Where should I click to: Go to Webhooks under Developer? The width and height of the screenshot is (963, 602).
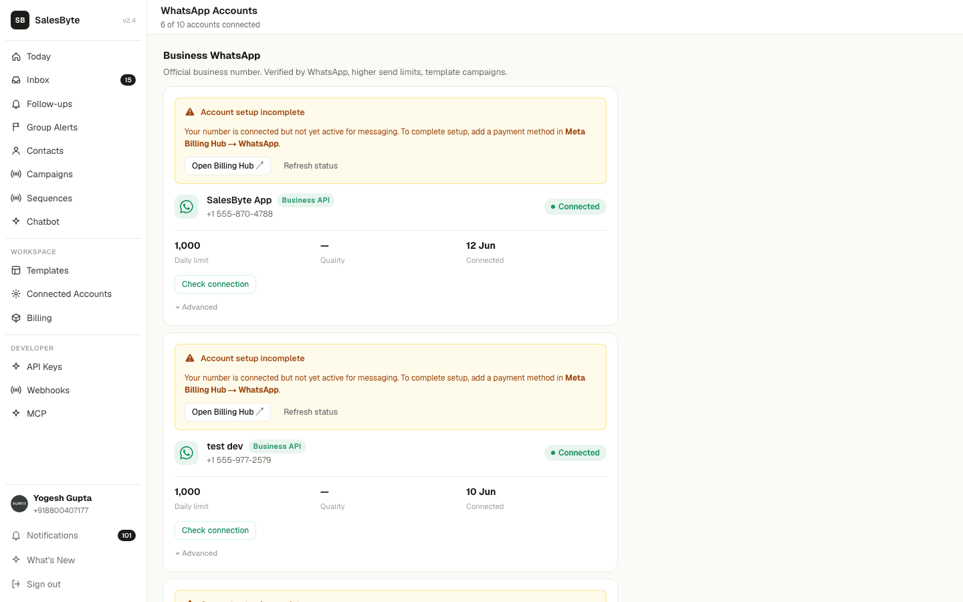coord(73,391)
